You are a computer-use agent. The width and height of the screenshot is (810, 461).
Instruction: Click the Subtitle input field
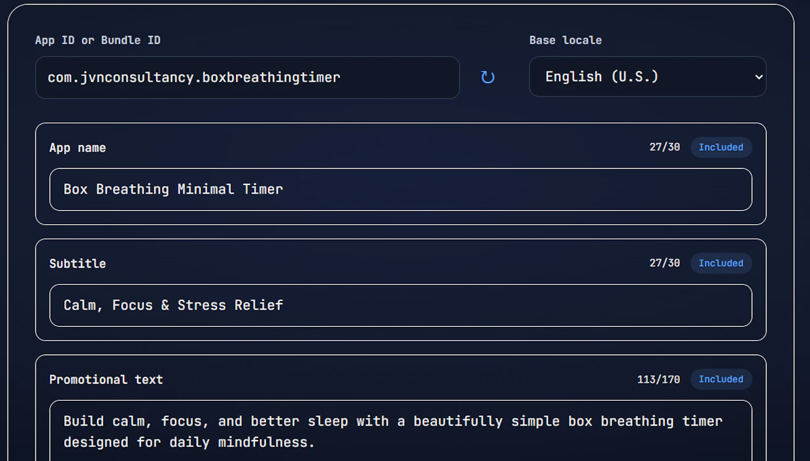coord(400,305)
